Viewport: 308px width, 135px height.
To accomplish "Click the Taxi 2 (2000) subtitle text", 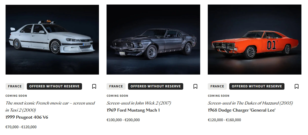I will [50, 106].
